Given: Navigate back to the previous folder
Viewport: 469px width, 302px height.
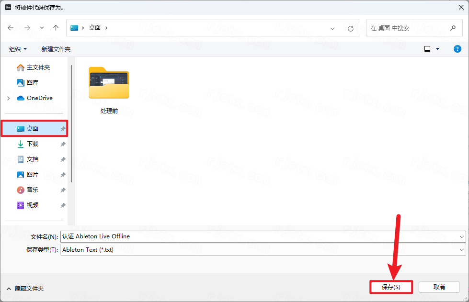Looking at the screenshot, I should click(11, 28).
